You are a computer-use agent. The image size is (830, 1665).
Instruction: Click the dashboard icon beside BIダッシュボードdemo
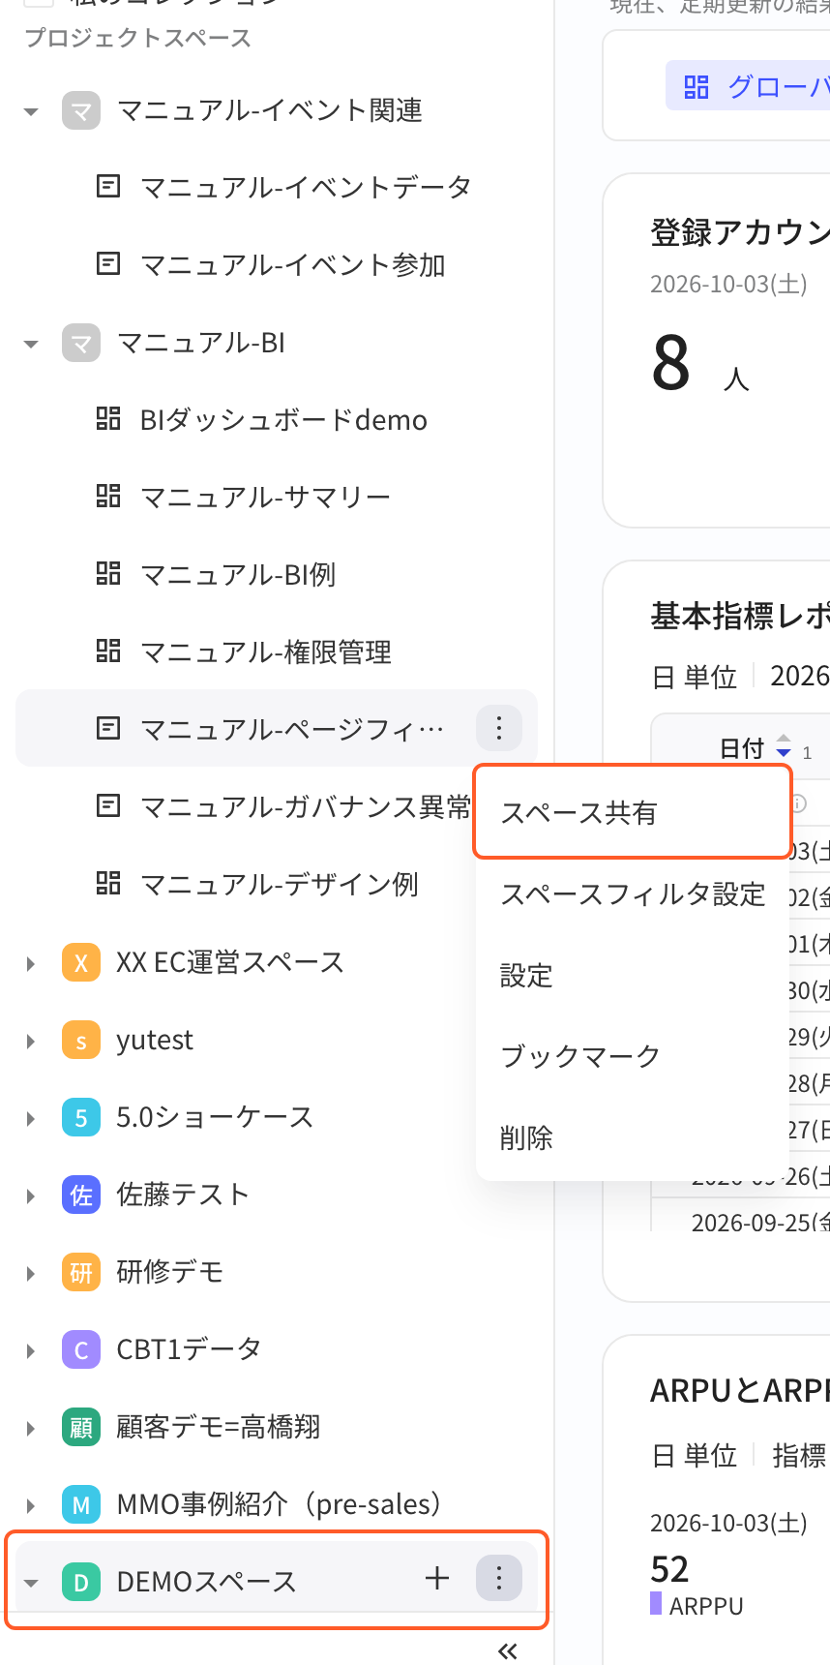pyautogui.click(x=108, y=419)
